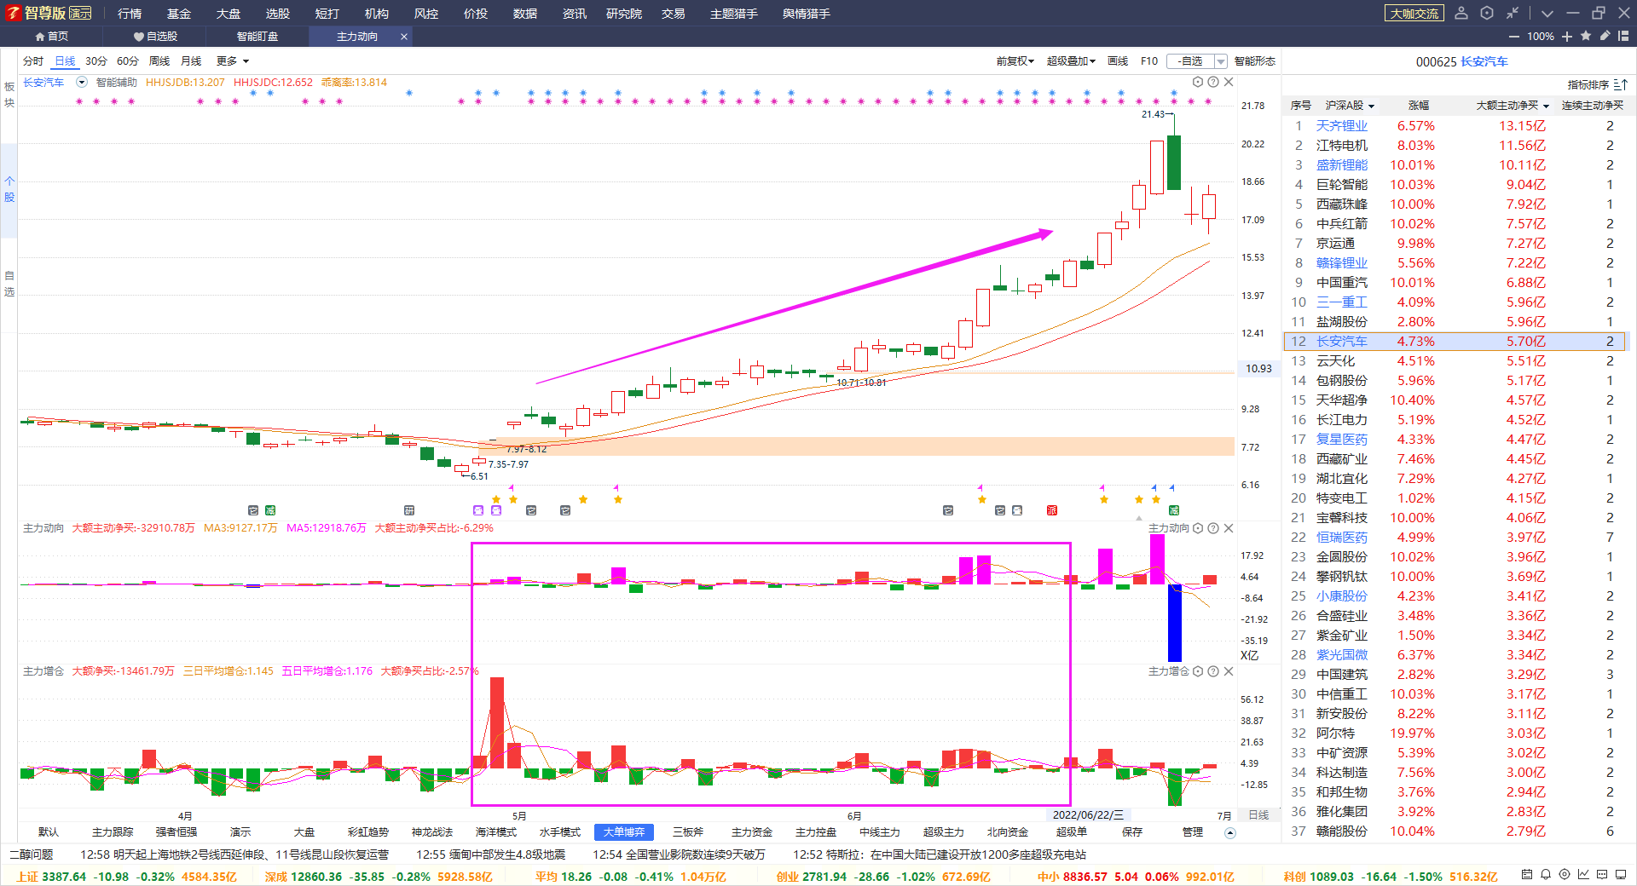Click the calendar icon in status bar
This screenshot has width=1637, height=886.
pyautogui.click(x=1527, y=874)
